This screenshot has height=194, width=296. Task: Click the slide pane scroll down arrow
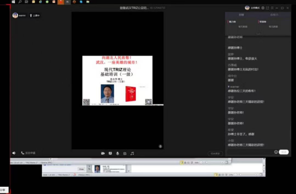tap(129, 171)
